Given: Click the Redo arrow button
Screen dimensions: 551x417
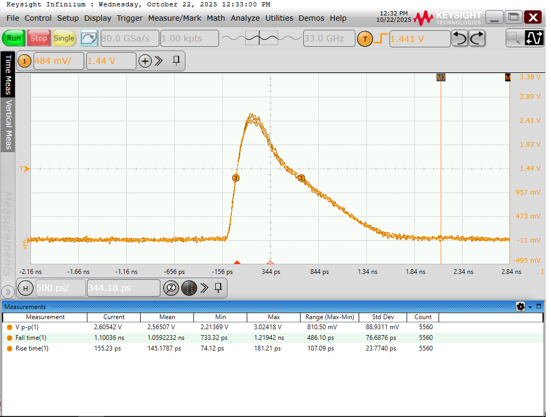Looking at the screenshot, I should point(477,38).
